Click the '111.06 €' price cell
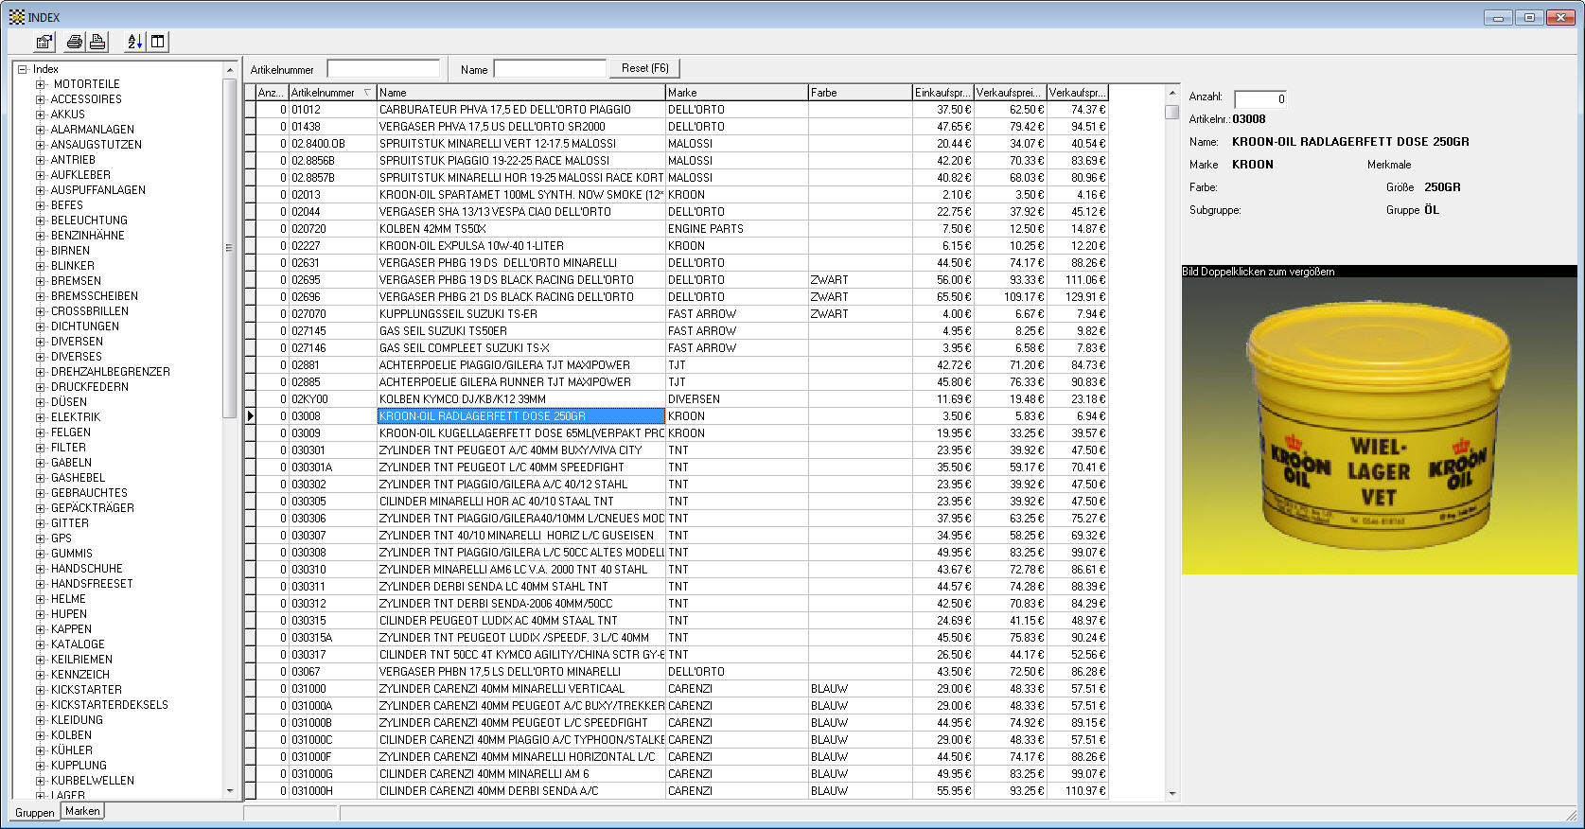1585x829 pixels. click(1077, 280)
